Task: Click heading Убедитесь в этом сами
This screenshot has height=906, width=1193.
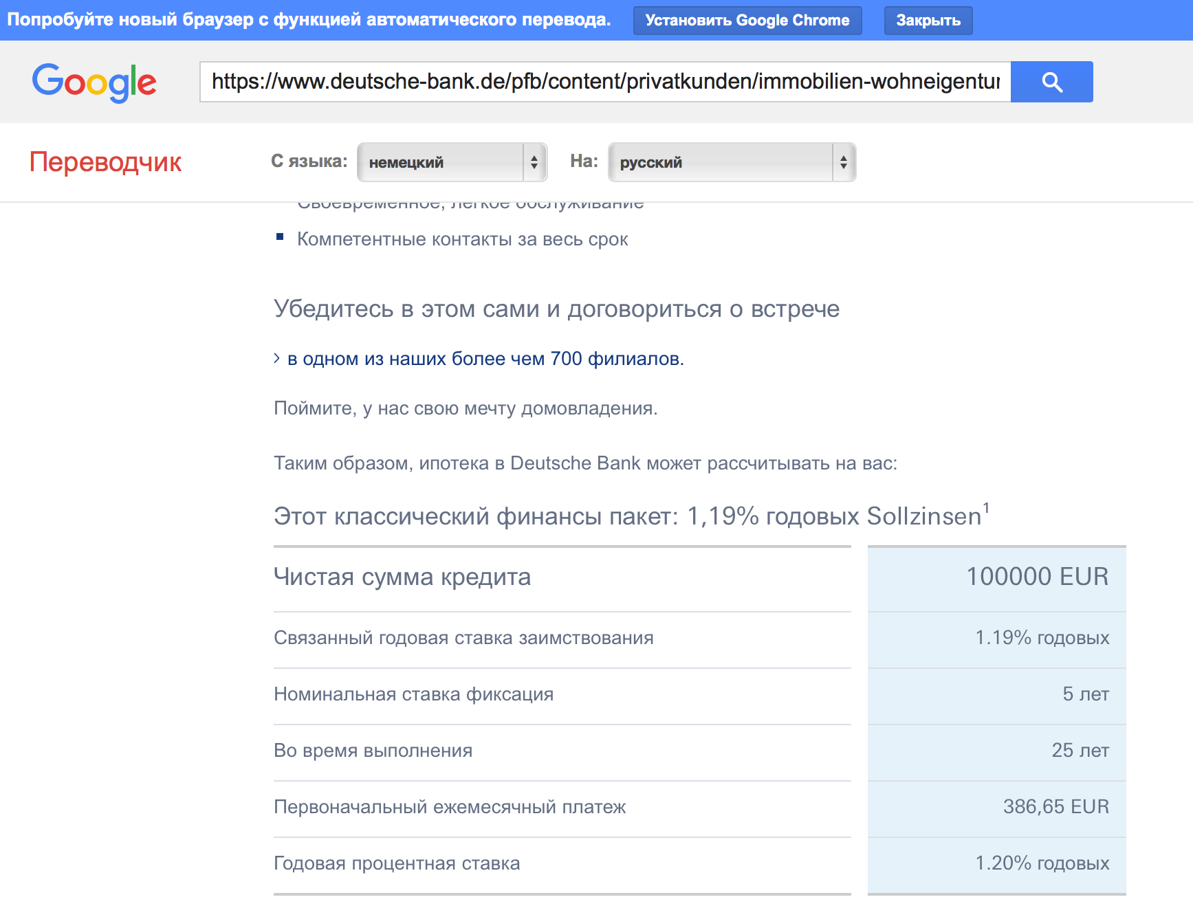Action: click(556, 309)
